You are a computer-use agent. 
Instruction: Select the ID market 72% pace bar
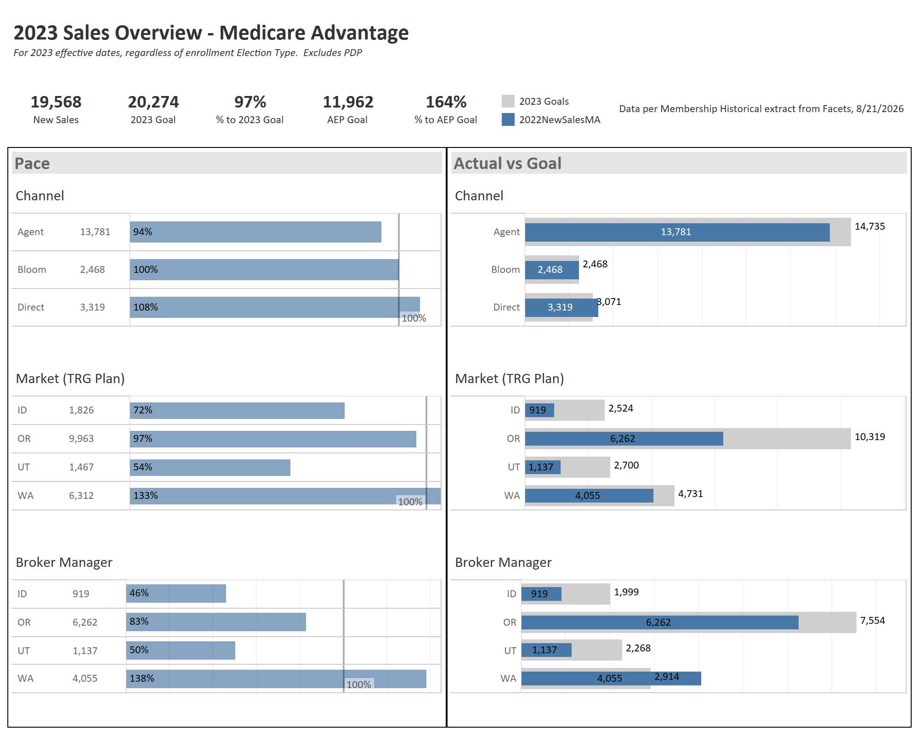(237, 411)
